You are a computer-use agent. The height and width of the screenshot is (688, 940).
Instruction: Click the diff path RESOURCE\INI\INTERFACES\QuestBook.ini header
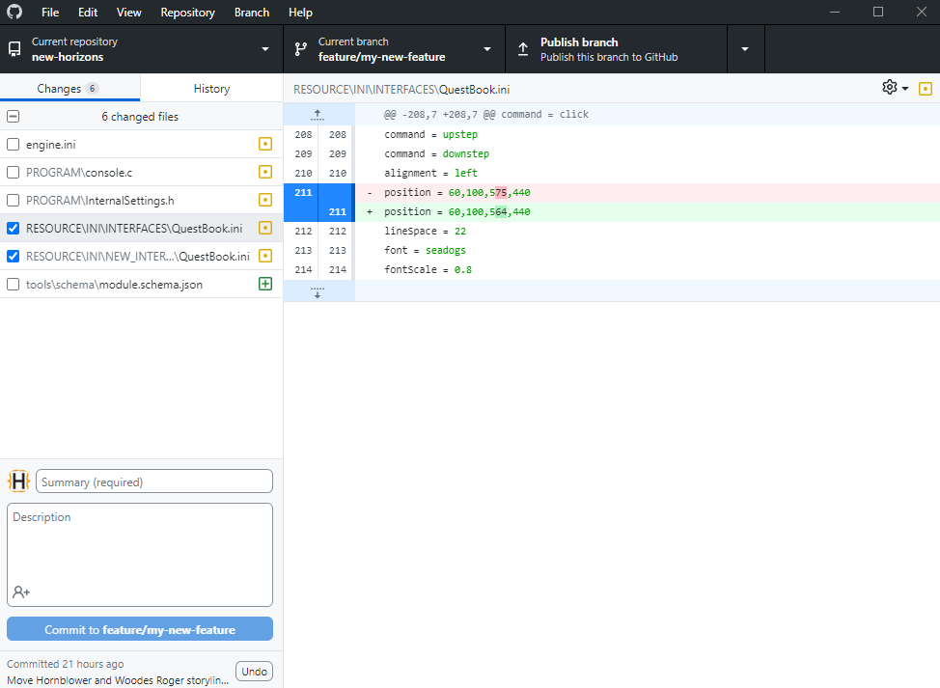(x=401, y=90)
